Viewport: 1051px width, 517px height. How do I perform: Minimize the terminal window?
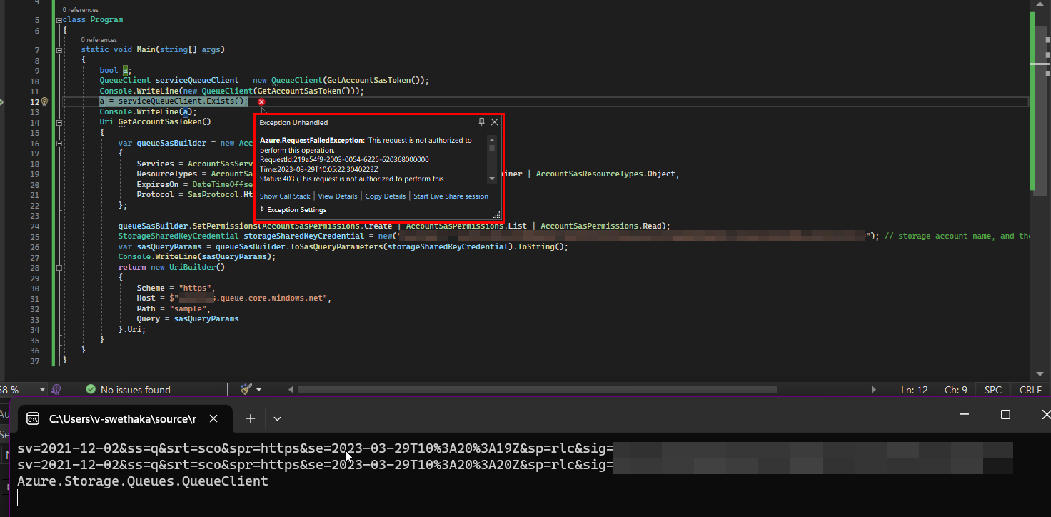(965, 415)
